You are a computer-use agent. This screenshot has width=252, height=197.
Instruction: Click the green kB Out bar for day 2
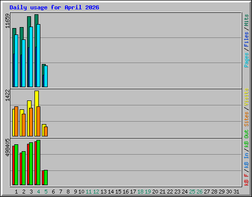click(24, 168)
